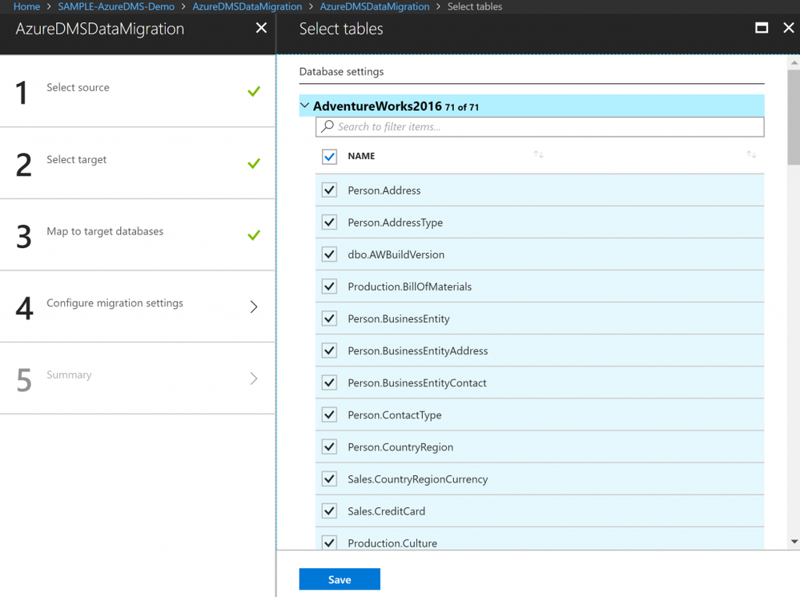Navigate to SAMPLE-AzureDMS-Demo breadcrumb link
Image resolution: width=800 pixels, height=597 pixels.
point(116,6)
